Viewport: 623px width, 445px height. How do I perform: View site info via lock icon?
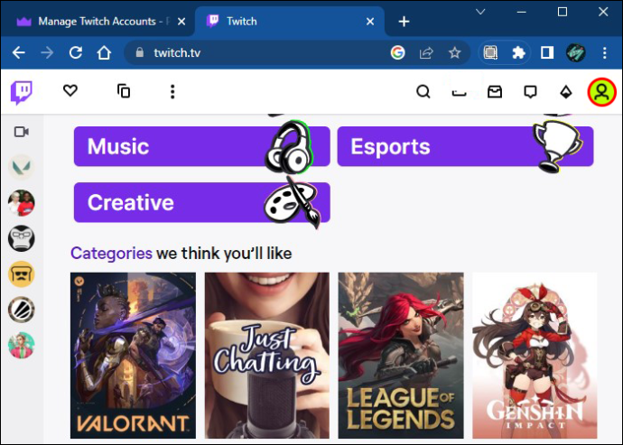(x=139, y=52)
